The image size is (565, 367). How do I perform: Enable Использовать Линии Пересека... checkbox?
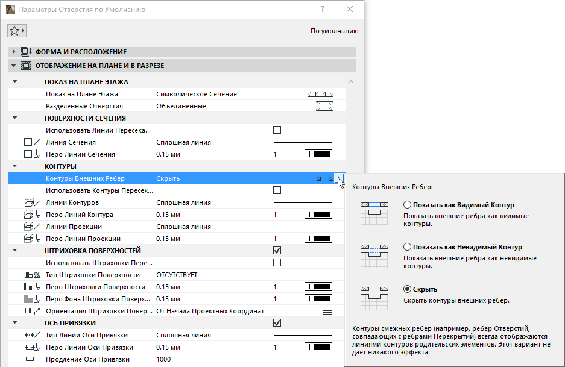click(x=277, y=130)
